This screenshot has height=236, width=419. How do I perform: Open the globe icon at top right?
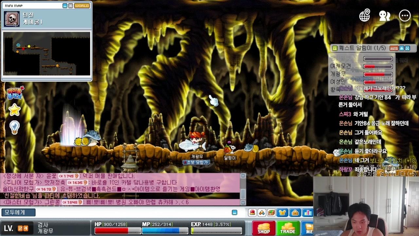click(x=365, y=15)
